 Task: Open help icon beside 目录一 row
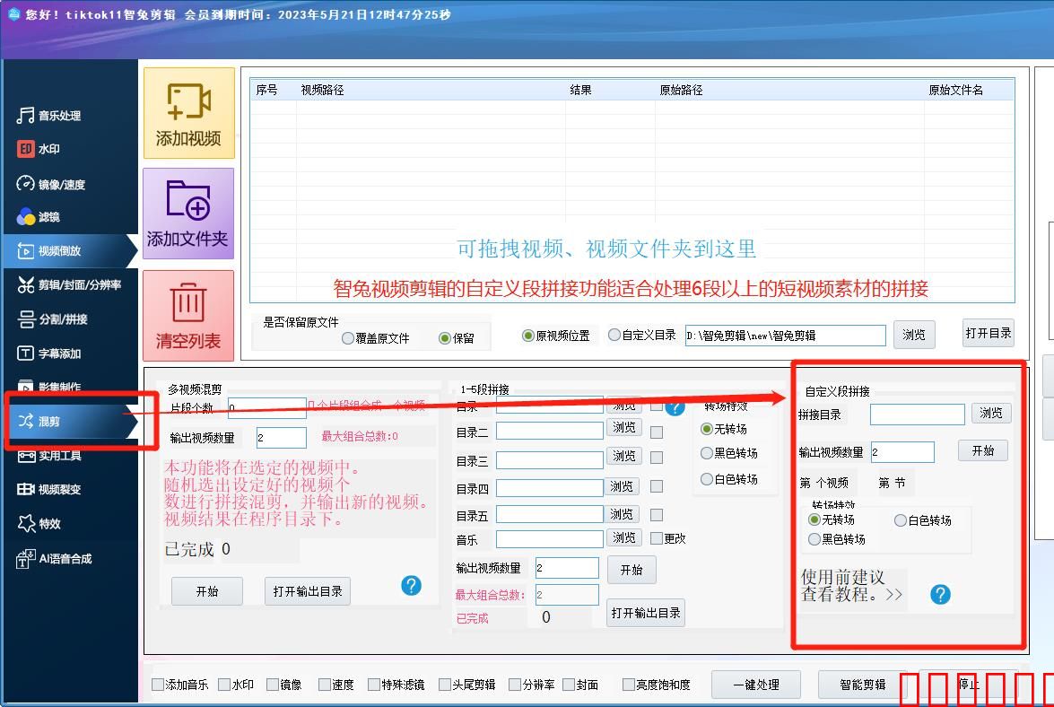(x=675, y=407)
